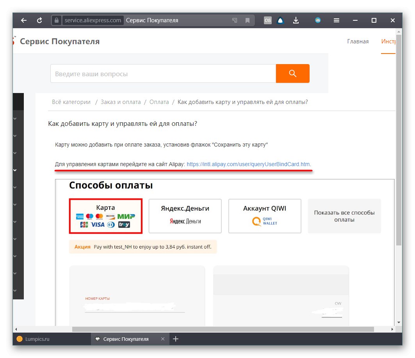The height and width of the screenshot is (358, 415).
Task: Click the НОМЕР КАРТЫ card number field
Action: point(135,307)
